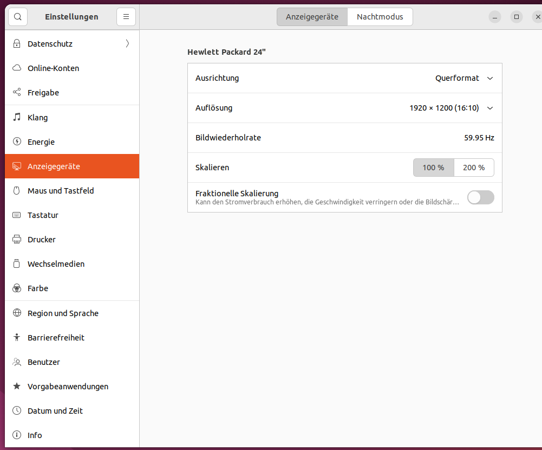Switch to the Anzeigegeräte header tab
The image size is (542, 450).
click(x=312, y=17)
